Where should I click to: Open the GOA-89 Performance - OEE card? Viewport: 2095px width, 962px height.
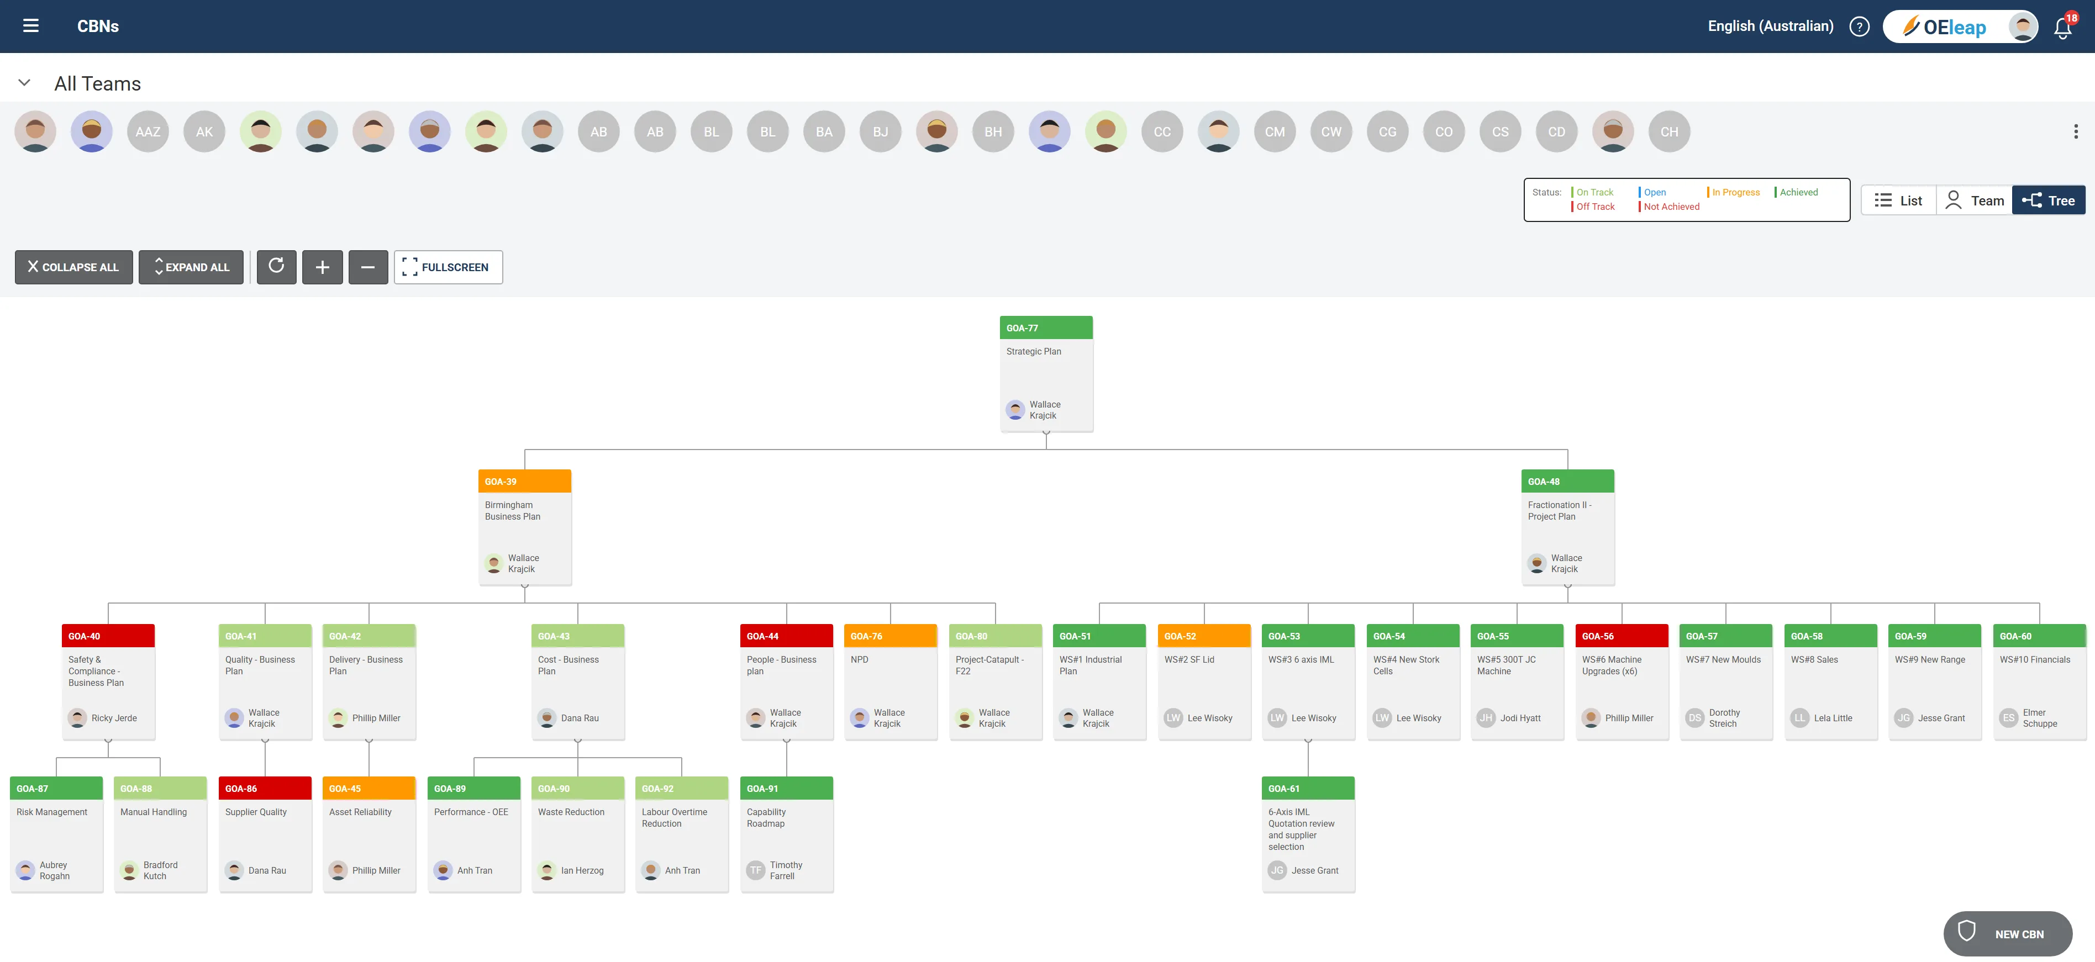point(474,834)
